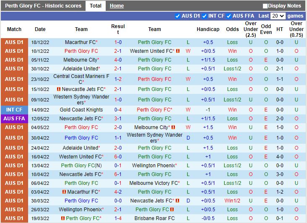307x223 pixels.
Task: Click Western United FC on 16/04/22 row
Action: [80, 157]
